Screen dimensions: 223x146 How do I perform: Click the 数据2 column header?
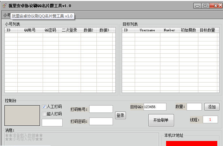[x=89, y=30]
